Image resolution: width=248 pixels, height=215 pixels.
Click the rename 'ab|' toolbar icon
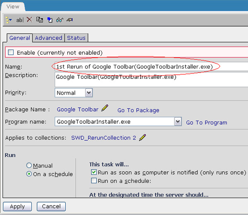click(20, 20)
